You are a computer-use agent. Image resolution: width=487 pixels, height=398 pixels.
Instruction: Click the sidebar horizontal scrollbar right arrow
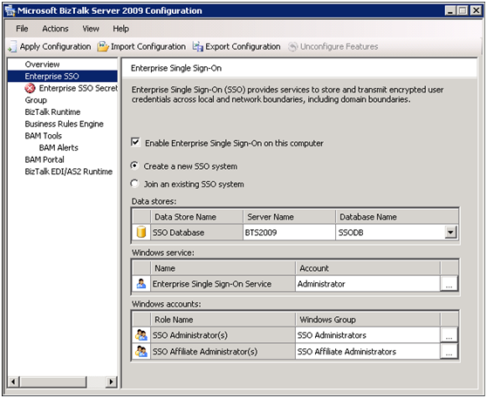tap(111, 381)
